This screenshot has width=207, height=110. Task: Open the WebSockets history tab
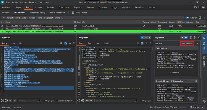(37, 13)
